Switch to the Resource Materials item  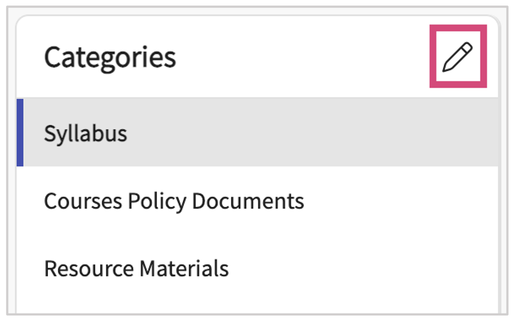pyautogui.click(x=136, y=269)
